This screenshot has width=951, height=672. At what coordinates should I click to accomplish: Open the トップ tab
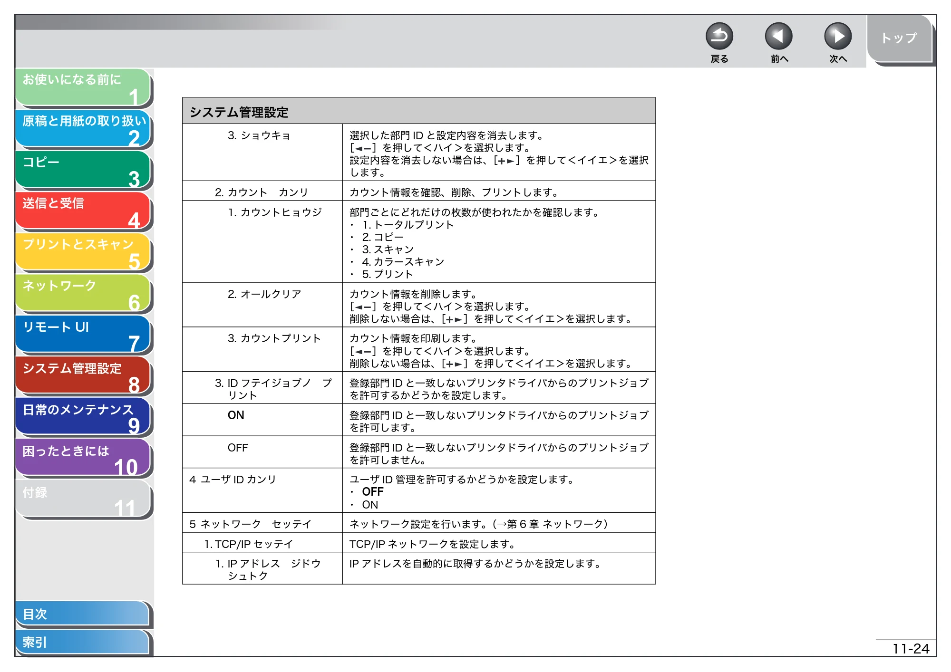pyautogui.click(x=899, y=38)
